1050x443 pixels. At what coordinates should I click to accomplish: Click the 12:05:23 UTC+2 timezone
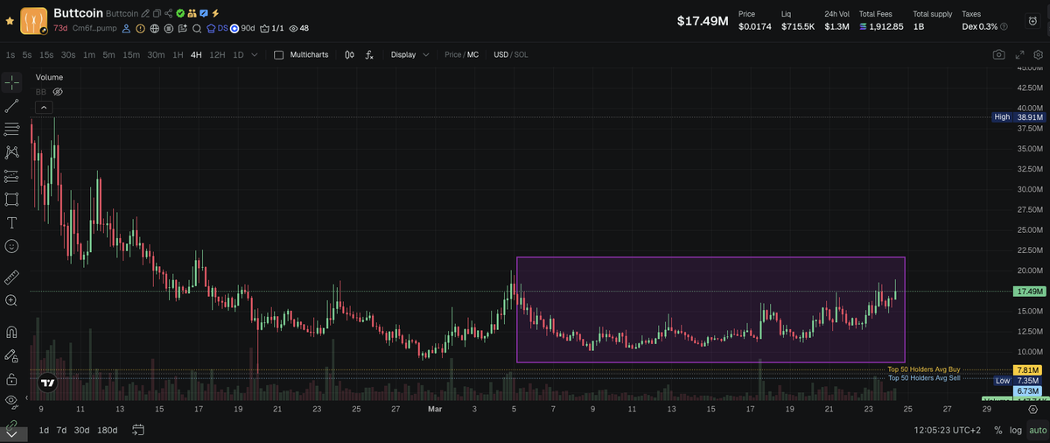click(948, 430)
